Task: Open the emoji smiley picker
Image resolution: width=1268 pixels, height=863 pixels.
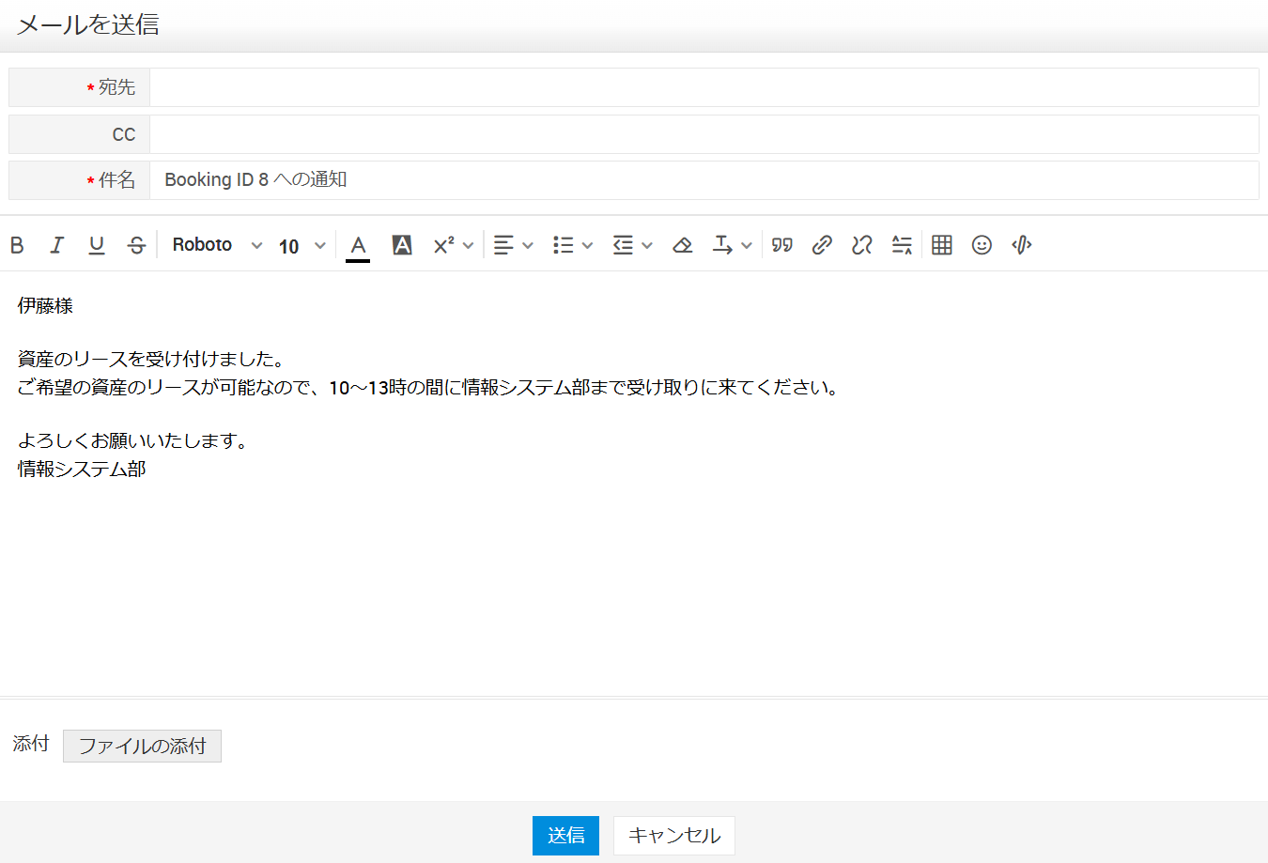Action: (x=982, y=245)
